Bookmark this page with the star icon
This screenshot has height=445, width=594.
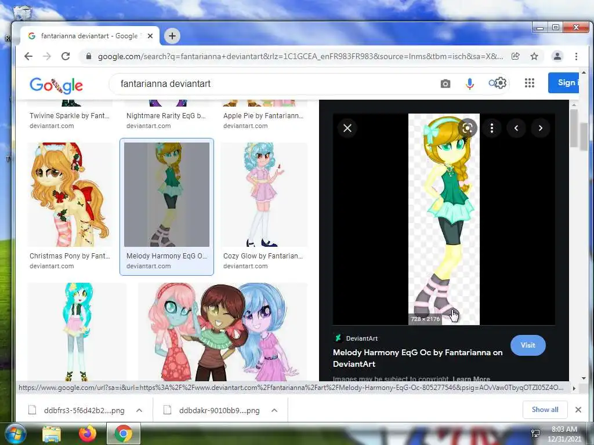tap(534, 56)
